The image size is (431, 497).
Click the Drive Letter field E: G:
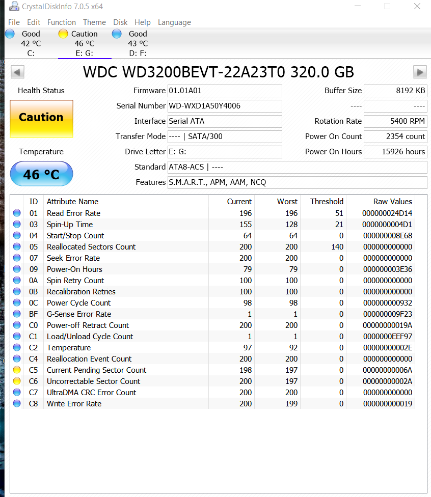tap(225, 152)
